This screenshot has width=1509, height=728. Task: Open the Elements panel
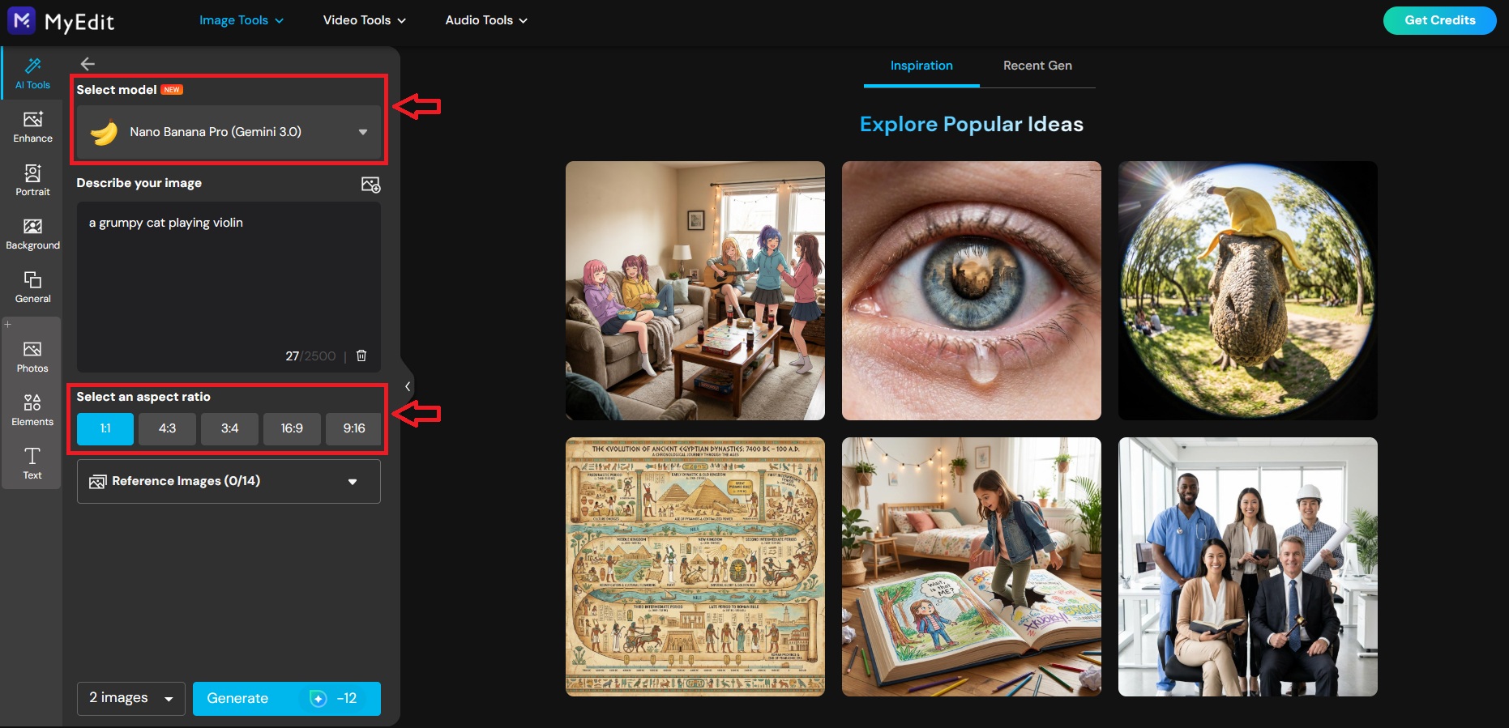32,411
